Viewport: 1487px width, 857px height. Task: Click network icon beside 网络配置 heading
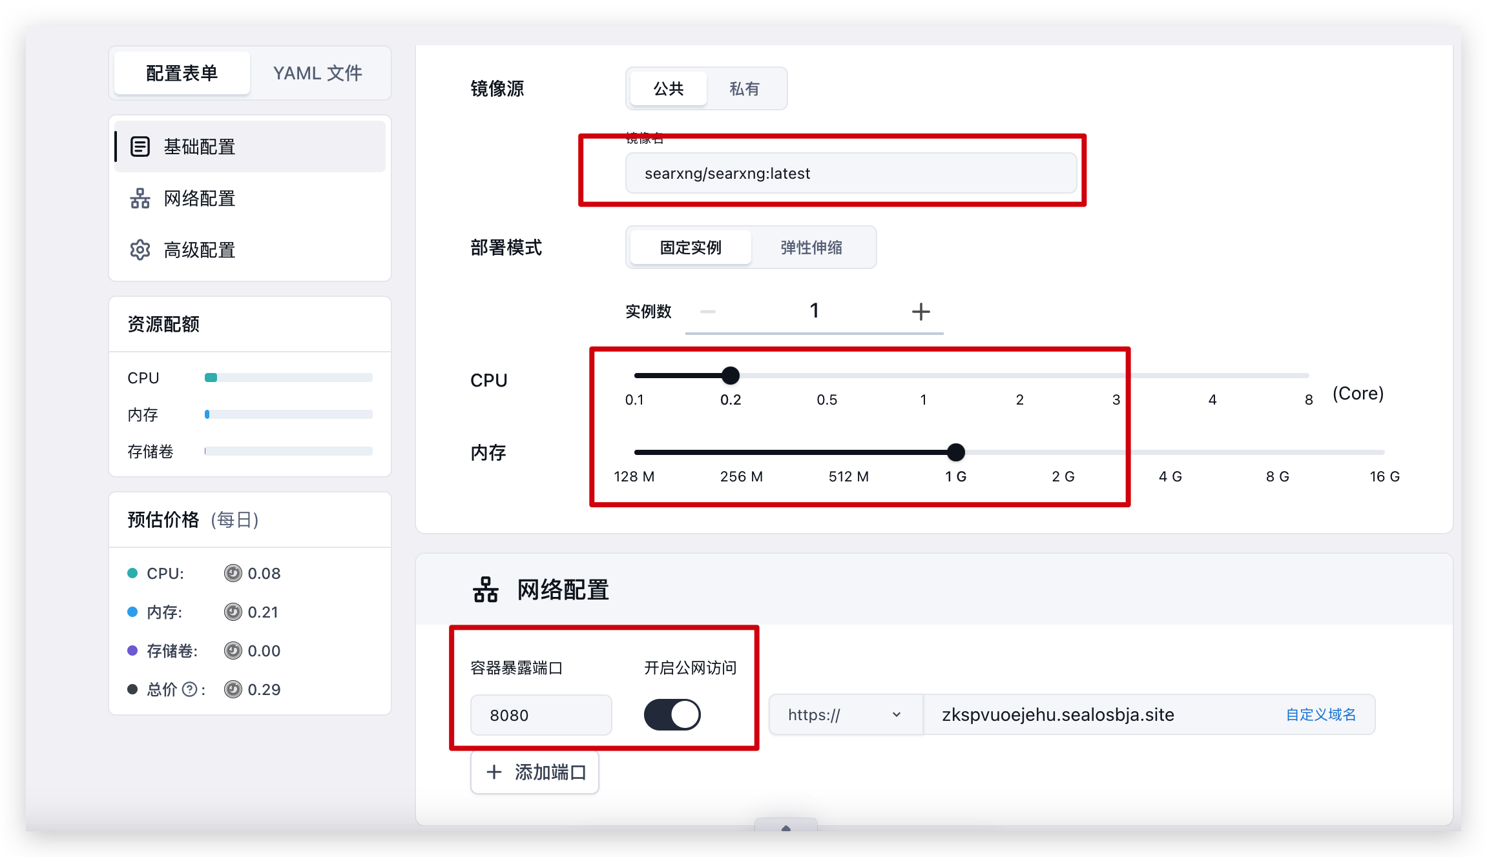point(486,590)
